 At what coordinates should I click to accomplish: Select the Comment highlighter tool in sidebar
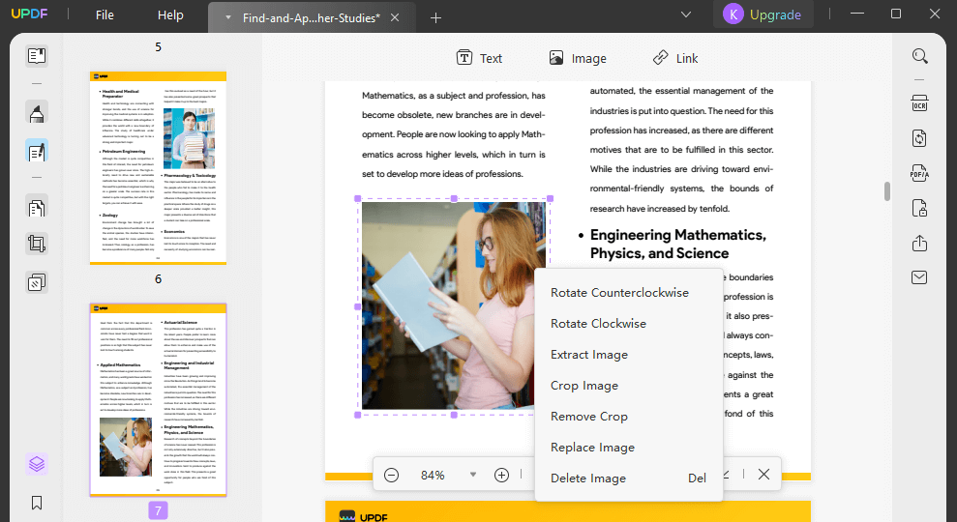point(37,113)
